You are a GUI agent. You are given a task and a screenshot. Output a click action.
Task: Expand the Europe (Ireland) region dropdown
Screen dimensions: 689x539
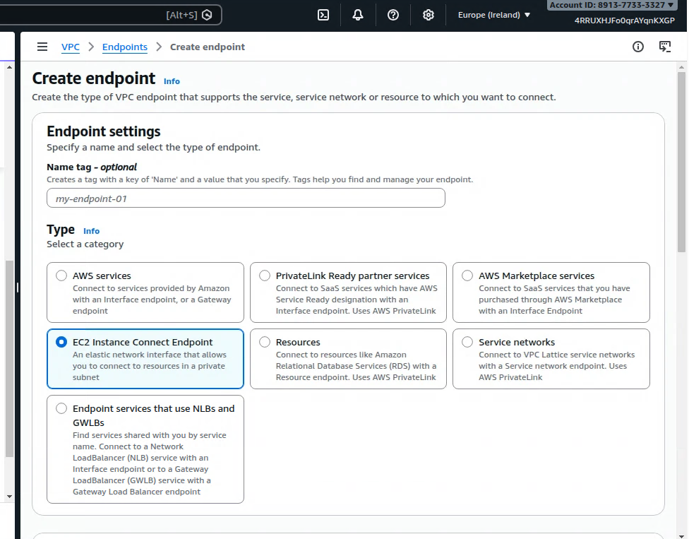coord(494,15)
